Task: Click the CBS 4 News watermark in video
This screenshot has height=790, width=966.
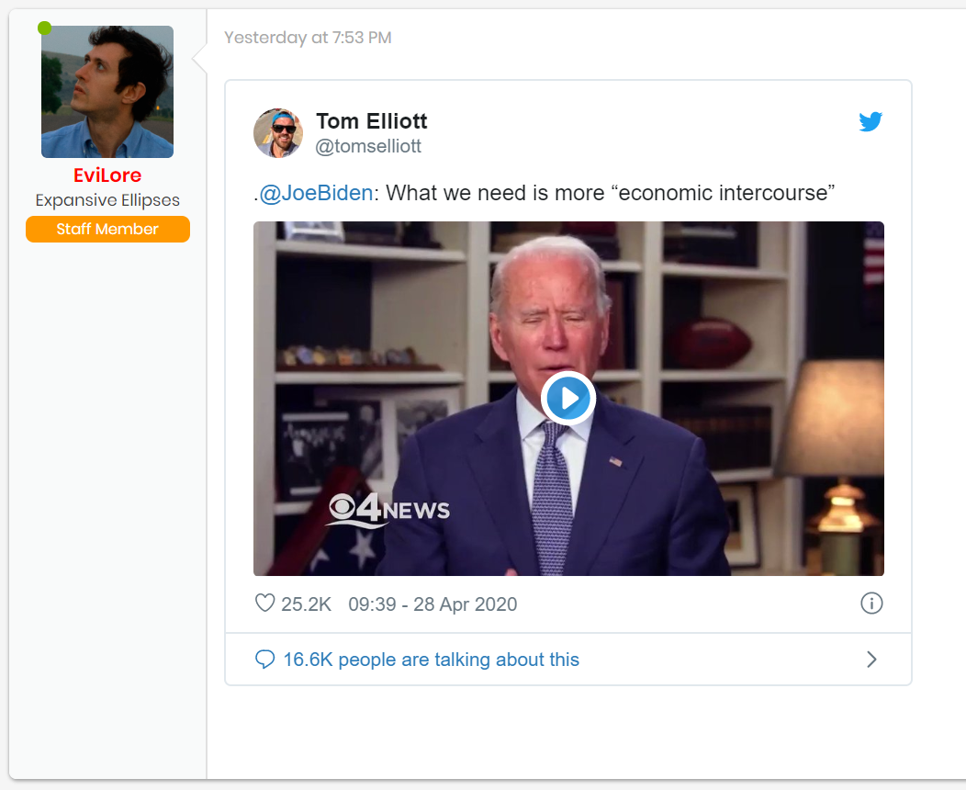Action: pyautogui.click(x=388, y=510)
